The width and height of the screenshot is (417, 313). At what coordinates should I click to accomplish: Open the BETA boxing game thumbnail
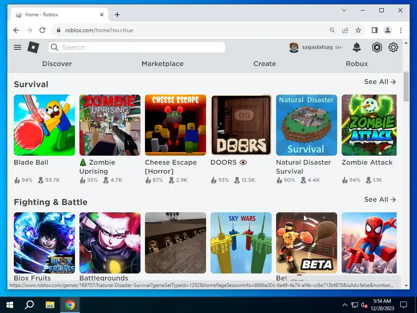pos(307,243)
